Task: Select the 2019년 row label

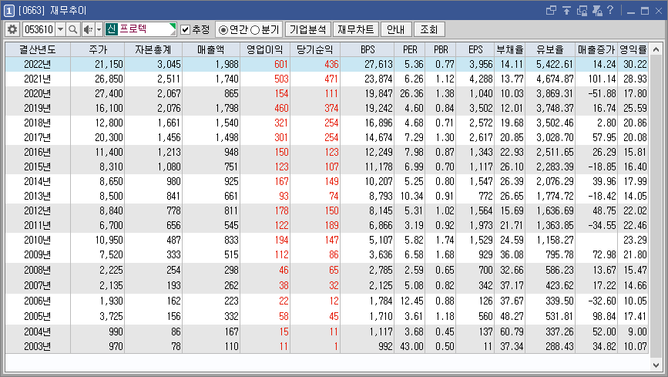Action: click(38, 109)
